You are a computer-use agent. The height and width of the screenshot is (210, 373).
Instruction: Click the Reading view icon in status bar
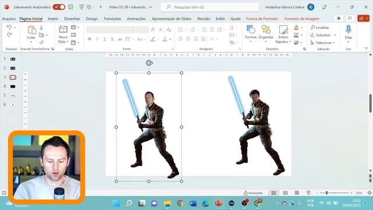297,193
